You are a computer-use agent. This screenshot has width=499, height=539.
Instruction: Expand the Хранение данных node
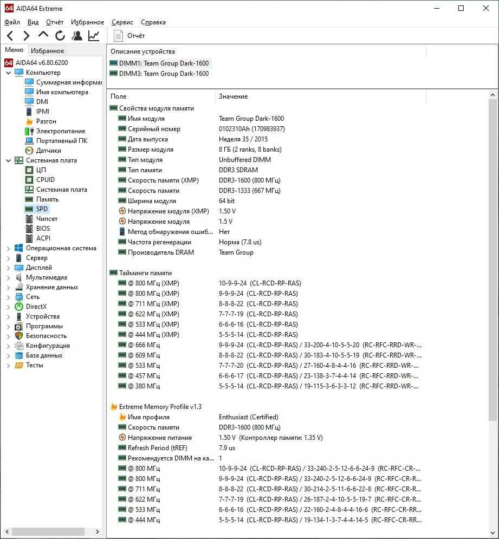click(8, 287)
